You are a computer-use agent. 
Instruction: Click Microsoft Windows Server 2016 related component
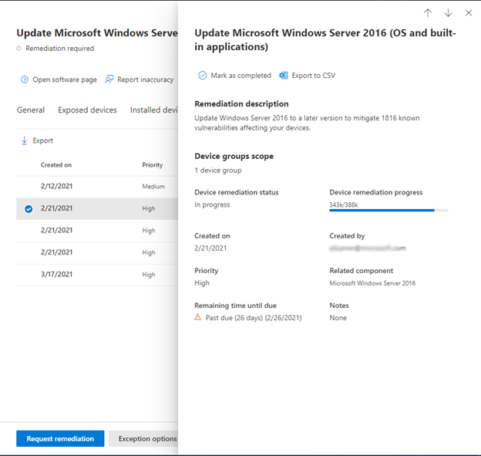click(x=372, y=283)
